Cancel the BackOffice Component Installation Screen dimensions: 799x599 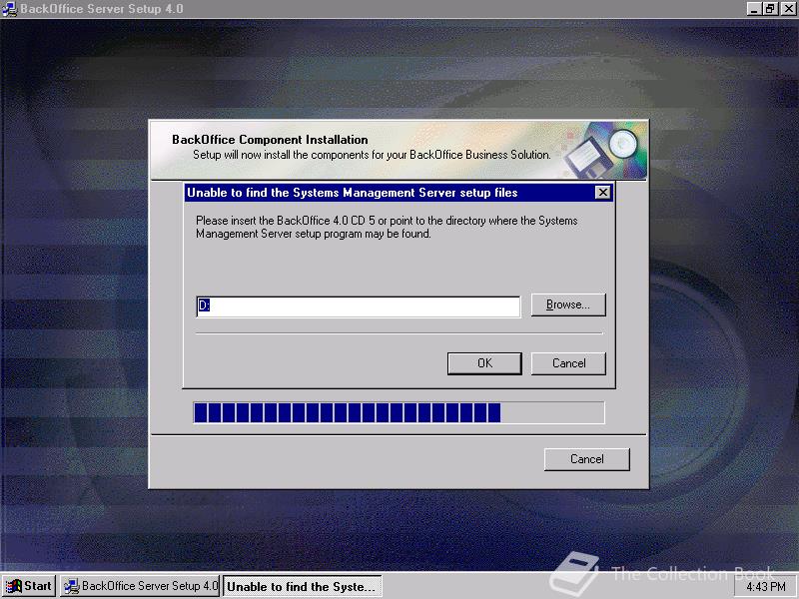pos(586,459)
